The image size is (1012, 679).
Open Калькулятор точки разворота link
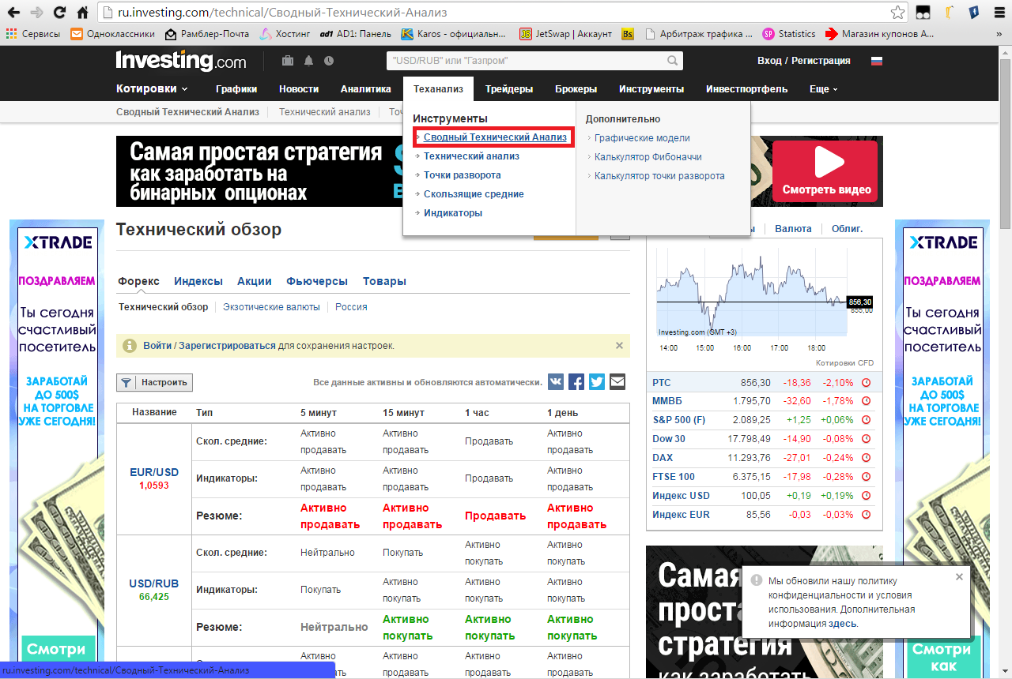tap(659, 176)
